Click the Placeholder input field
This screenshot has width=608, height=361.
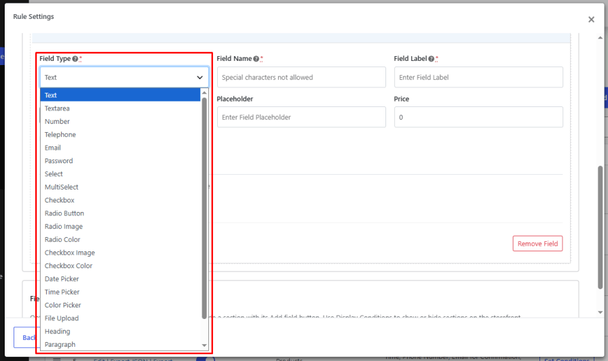(x=301, y=117)
